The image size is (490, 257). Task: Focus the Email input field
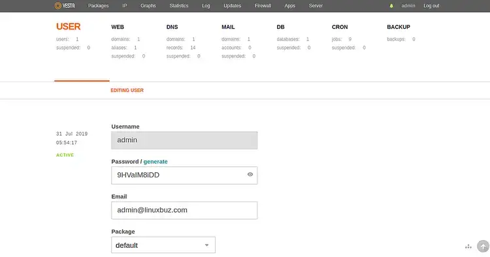click(x=184, y=210)
